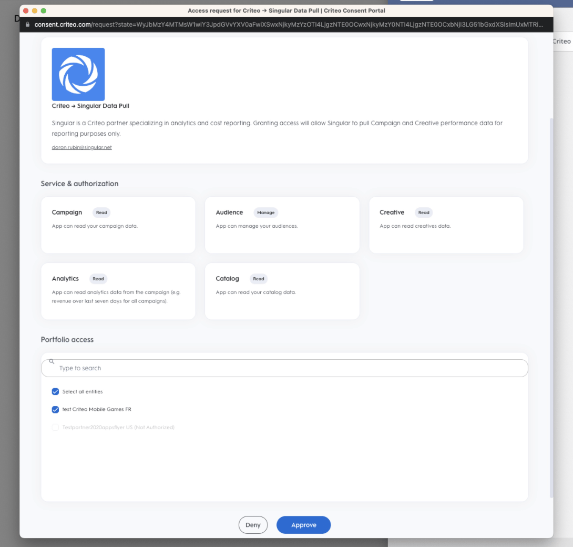
Task: Minimize window with the yellow button
Action: [35, 11]
